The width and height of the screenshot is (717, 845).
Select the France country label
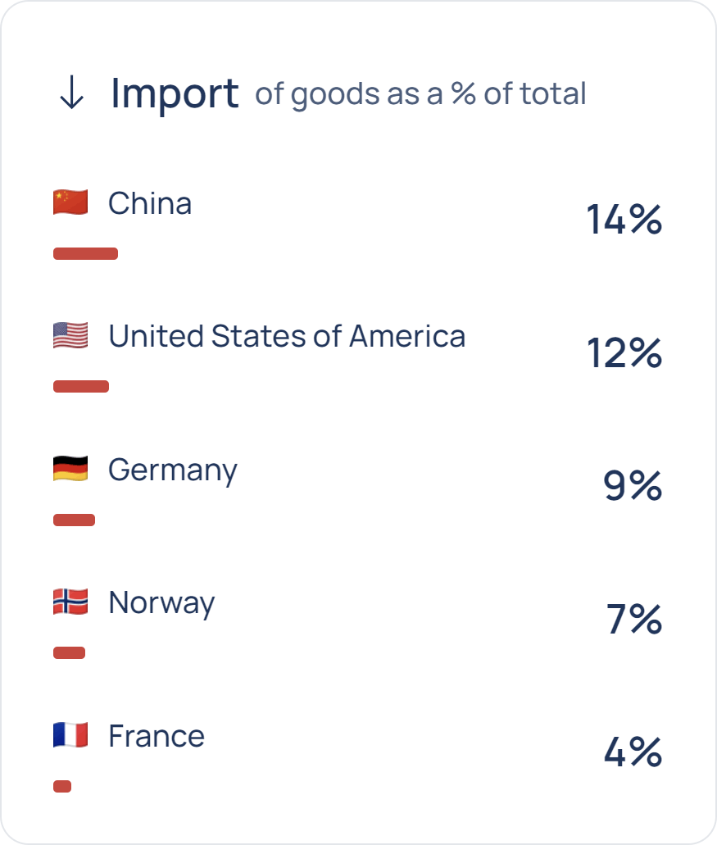157,736
